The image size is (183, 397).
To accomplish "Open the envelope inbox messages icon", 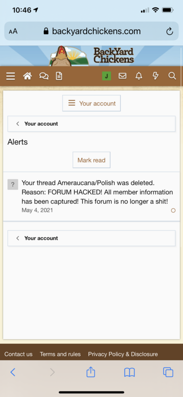I will 123,76.
